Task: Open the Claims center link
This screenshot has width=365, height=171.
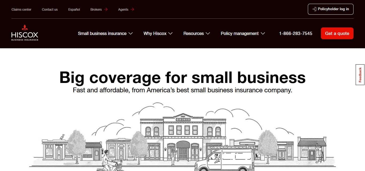Action: (x=21, y=9)
